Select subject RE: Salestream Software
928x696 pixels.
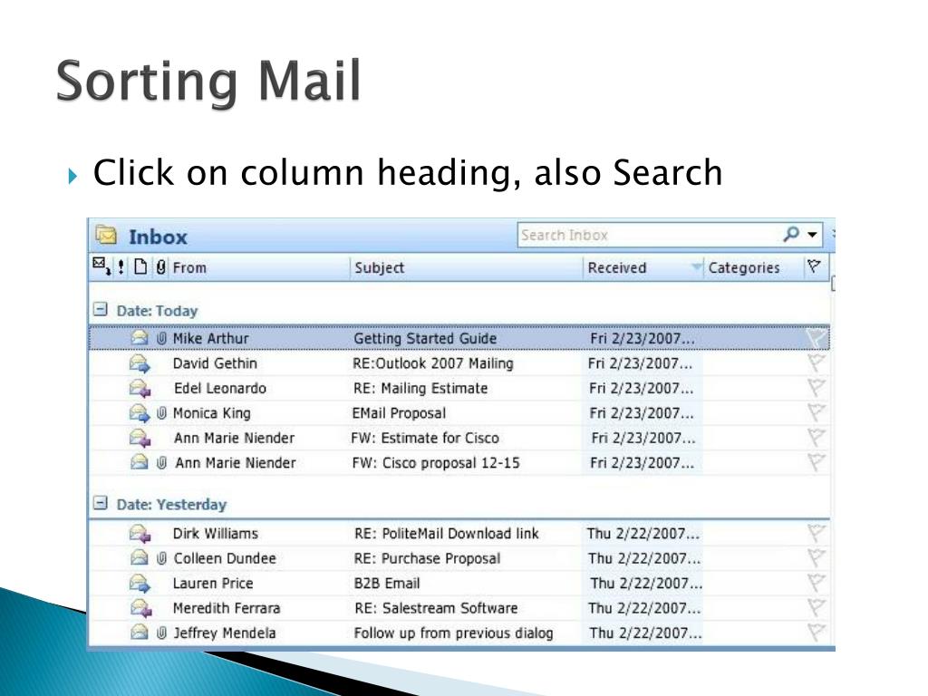pos(436,608)
